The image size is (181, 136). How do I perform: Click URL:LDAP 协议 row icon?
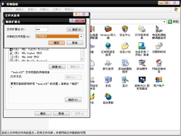tap(11, 57)
